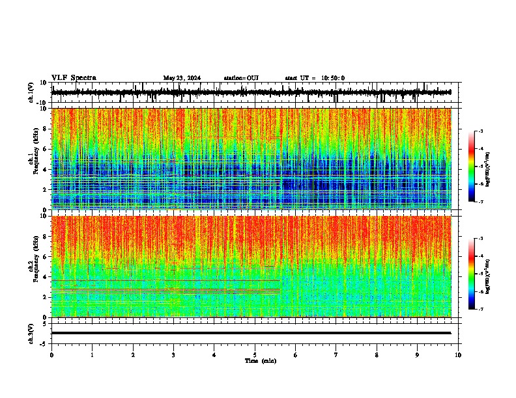Click the date text "May 23, 2024"
This screenshot has height=398, width=516.
[182, 78]
